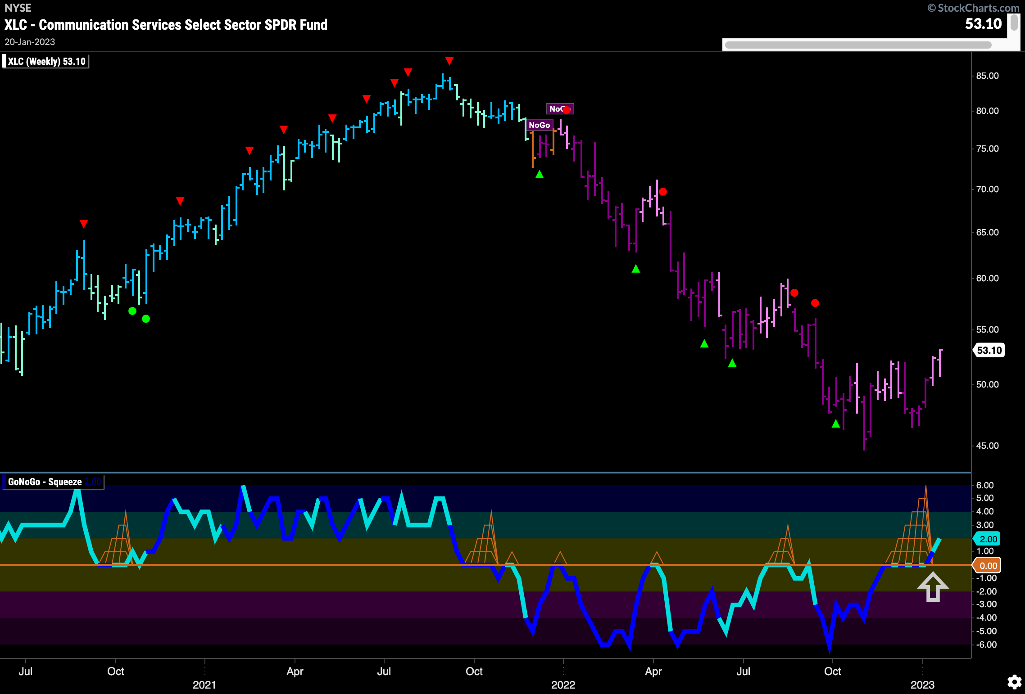Click the white up-arrow icon in oscillator panel
Screen dimensions: 1025x694
click(x=933, y=587)
